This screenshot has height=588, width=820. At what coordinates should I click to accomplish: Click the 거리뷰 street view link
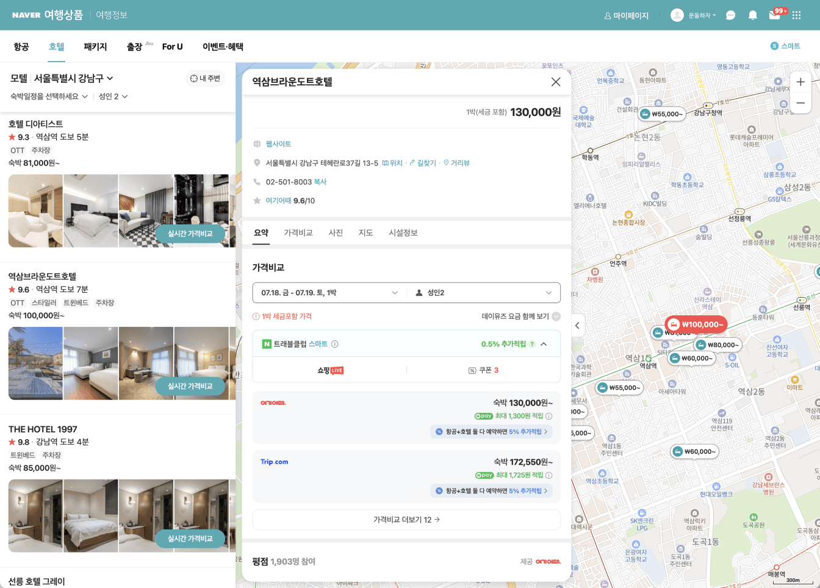(x=456, y=163)
